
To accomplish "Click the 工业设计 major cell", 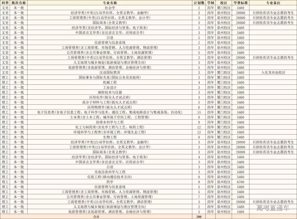I will click(x=110, y=87).
